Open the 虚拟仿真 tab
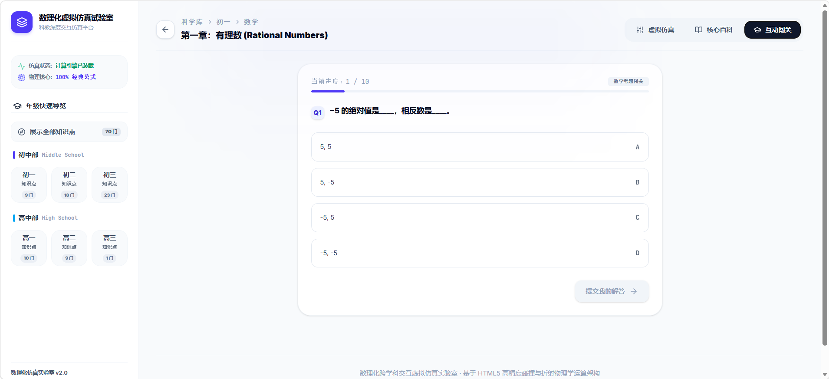 pyautogui.click(x=655, y=30)
